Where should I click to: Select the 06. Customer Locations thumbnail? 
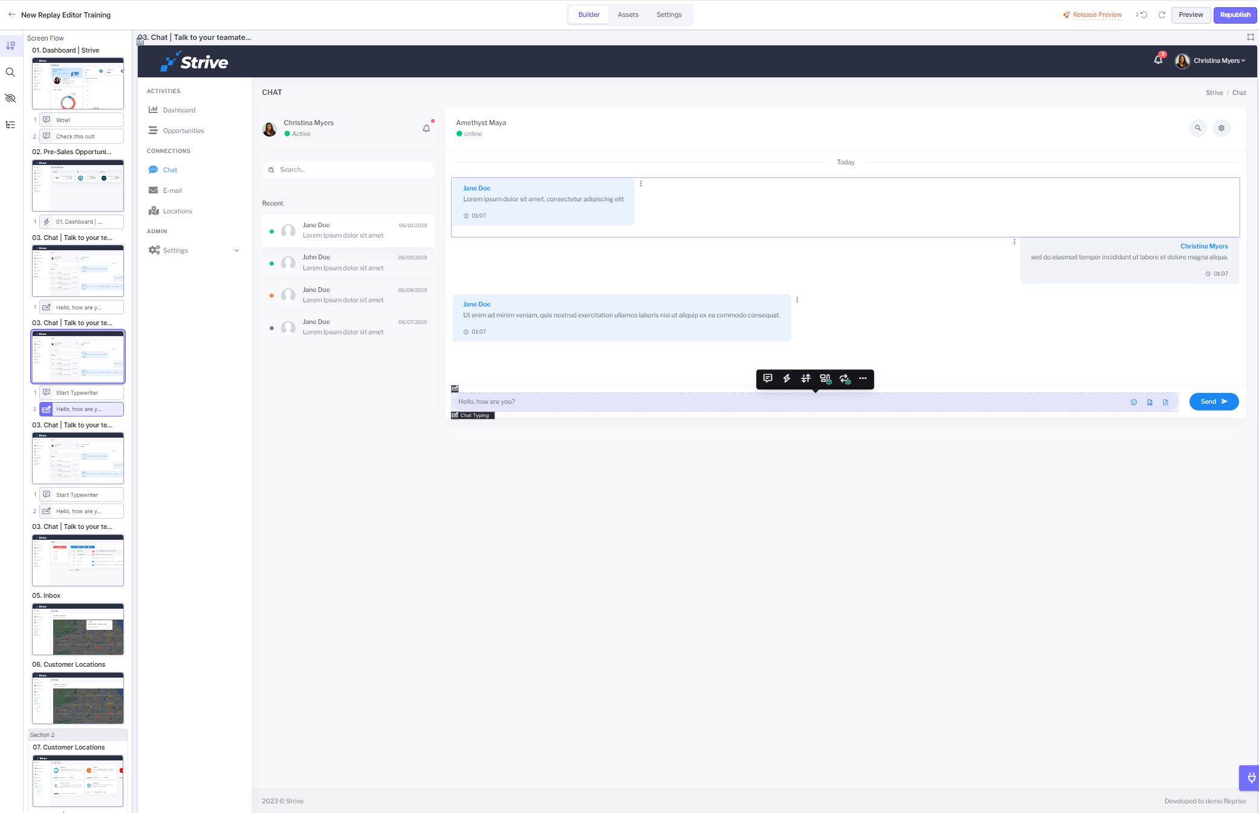click(x=78, y=698)
